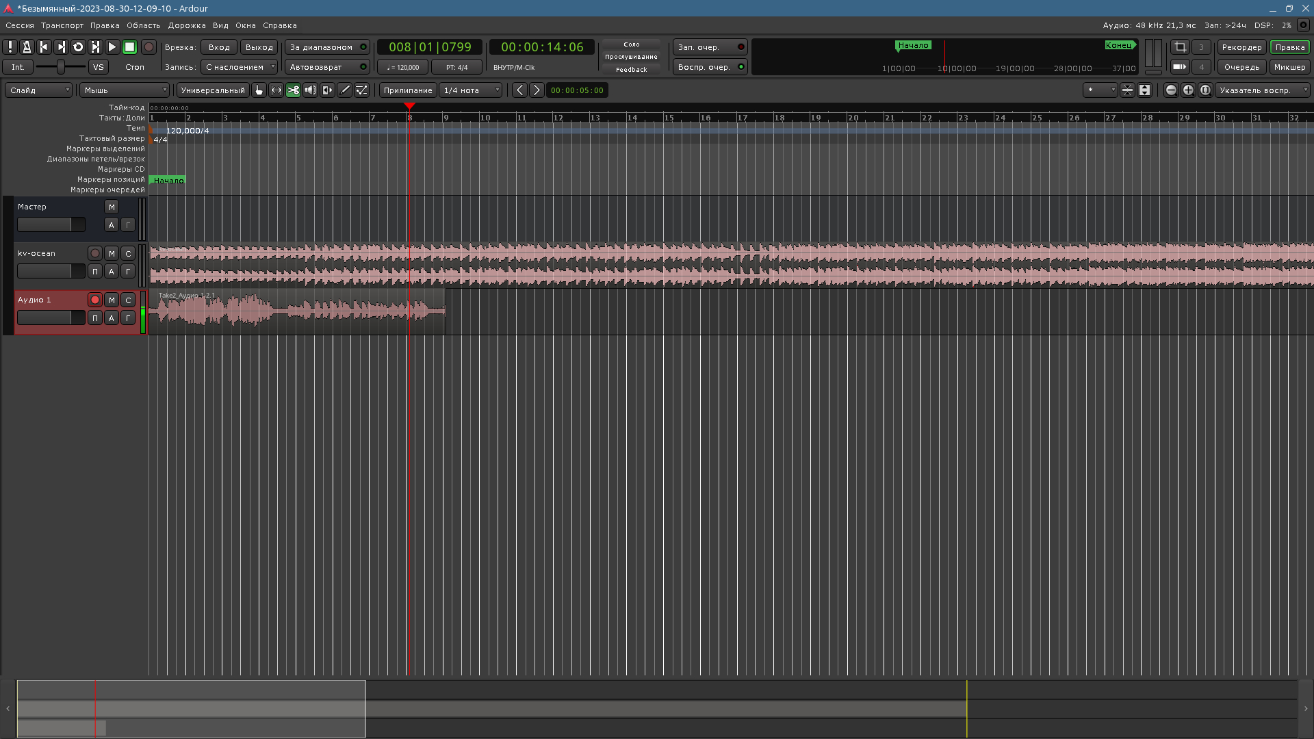Adjust the kv-ocean track fader
The height and width of the screenshot is (739, 1314).
(51, 272)
